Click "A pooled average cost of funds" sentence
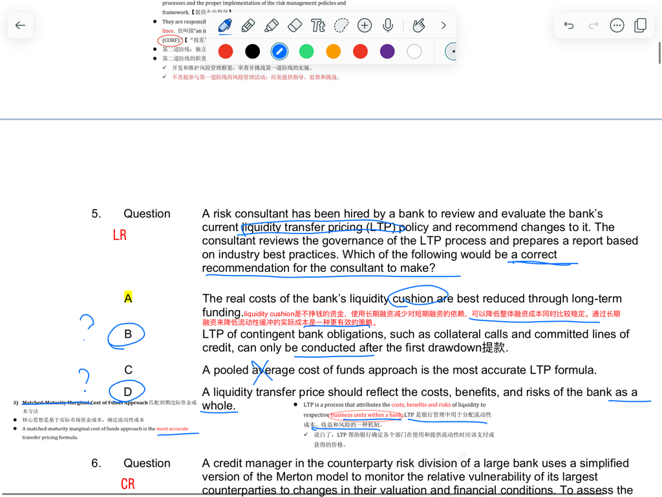Image resolution: width=662 pixels, height=497 pixels. click(399, 370)
